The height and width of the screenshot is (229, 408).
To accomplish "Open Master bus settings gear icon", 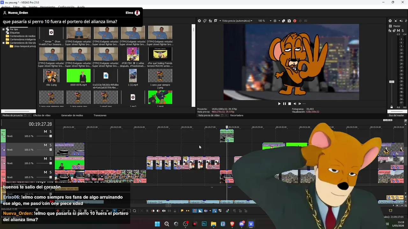I will 390,21.
